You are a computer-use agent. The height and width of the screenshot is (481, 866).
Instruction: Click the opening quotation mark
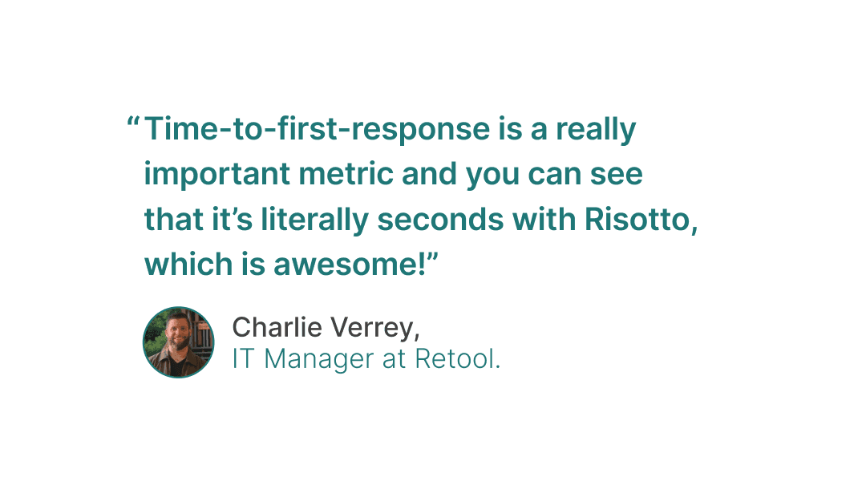coord(132,120)
